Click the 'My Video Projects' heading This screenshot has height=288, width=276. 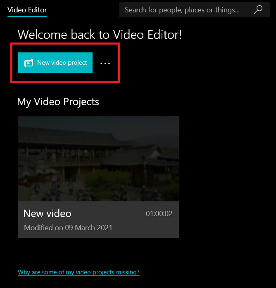click(58, 102)
